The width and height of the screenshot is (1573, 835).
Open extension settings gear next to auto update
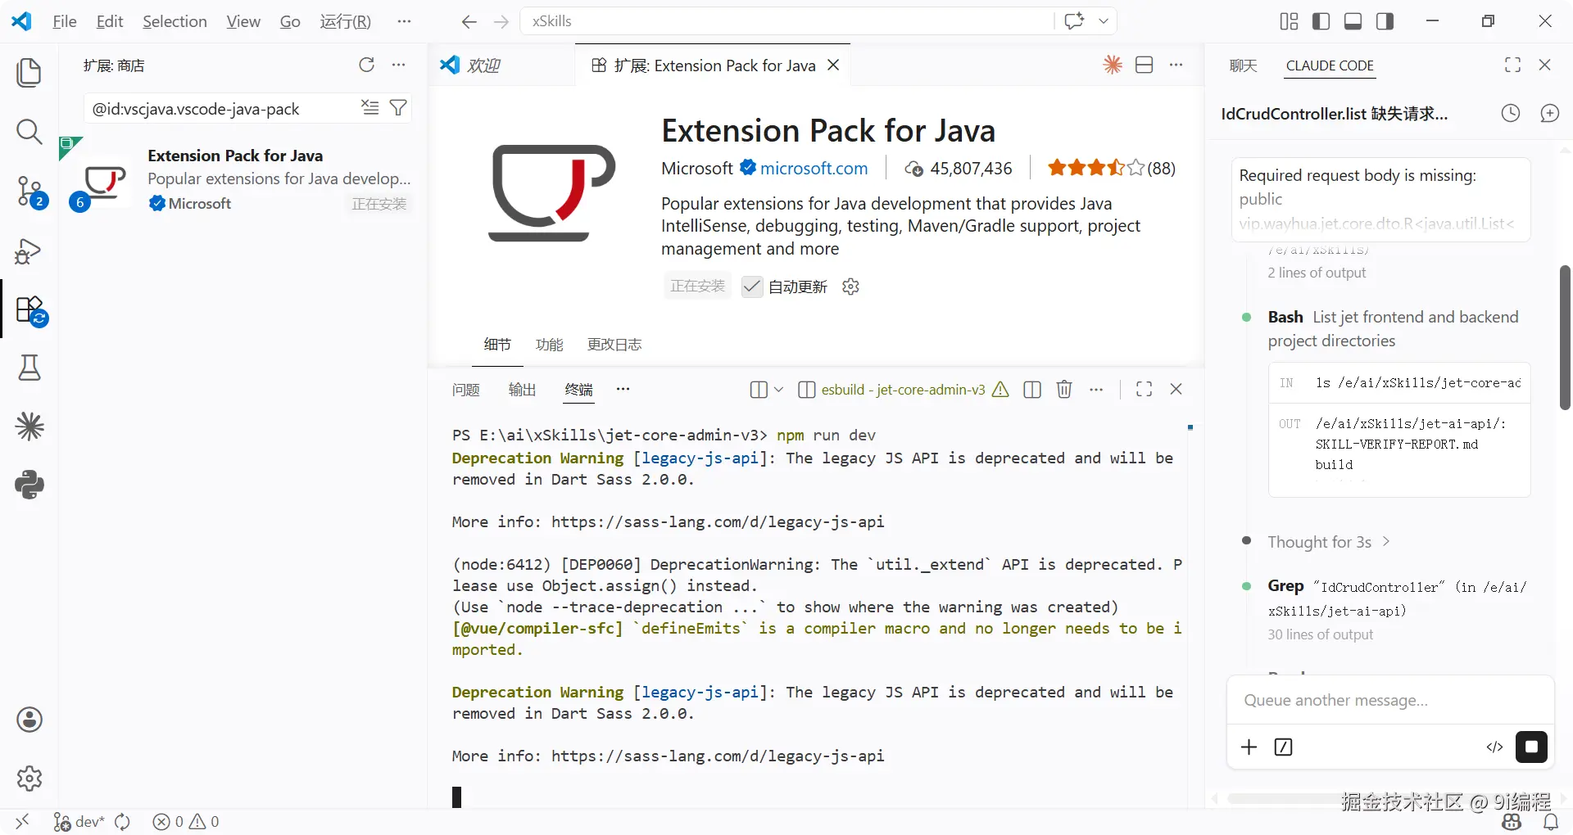[x=850, y=287]
